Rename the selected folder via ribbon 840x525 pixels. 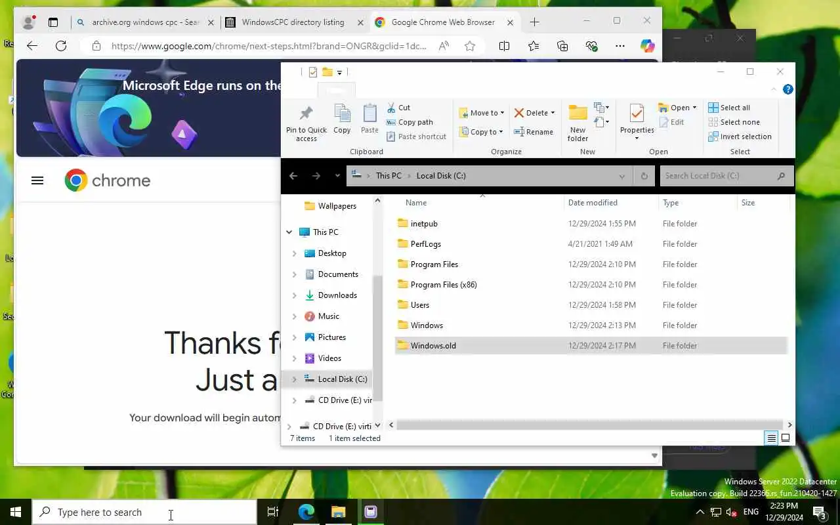[534, 132]
